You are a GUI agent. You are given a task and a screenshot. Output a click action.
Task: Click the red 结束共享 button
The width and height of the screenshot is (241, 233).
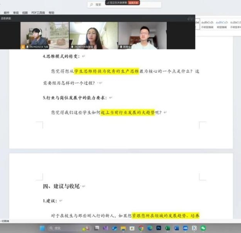click(134, 3)
